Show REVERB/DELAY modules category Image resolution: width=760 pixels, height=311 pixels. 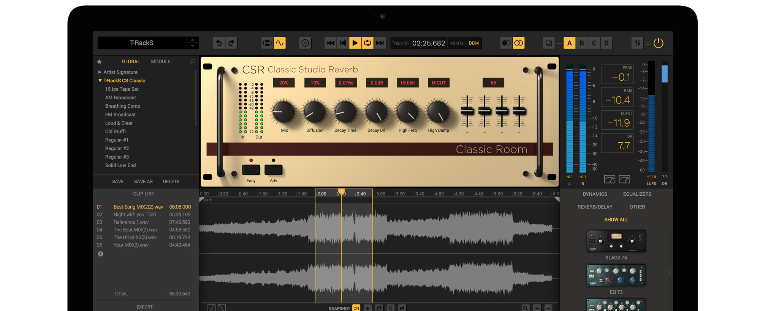pyautogui.click(x=595, y=207)
